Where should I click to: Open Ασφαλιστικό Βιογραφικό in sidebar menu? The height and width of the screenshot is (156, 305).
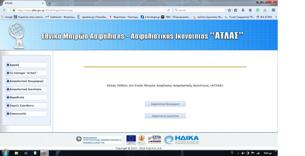(26, 81)
